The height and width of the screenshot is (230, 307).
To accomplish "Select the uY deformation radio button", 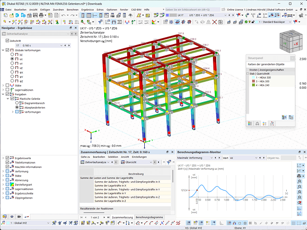I will 13,63.
